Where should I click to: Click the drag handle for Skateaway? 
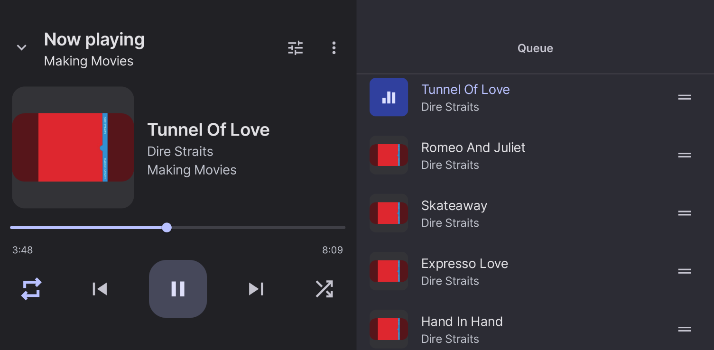[685, 213]
